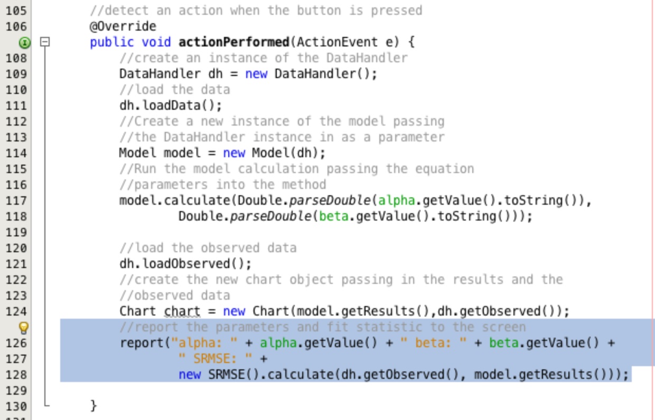This screenshot has width=655, height=420.
Task: Click 'new SRMSE()' on line 128
Action: click(x=219, y=375)
